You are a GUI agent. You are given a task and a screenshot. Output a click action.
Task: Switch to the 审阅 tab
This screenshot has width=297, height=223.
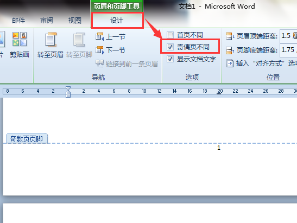[47, 21]
